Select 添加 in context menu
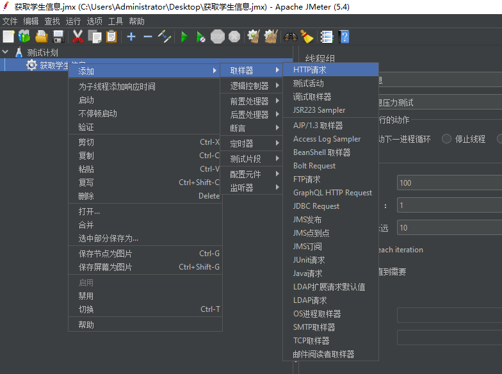The image size is (502, 374). click(x=145, y=70)
